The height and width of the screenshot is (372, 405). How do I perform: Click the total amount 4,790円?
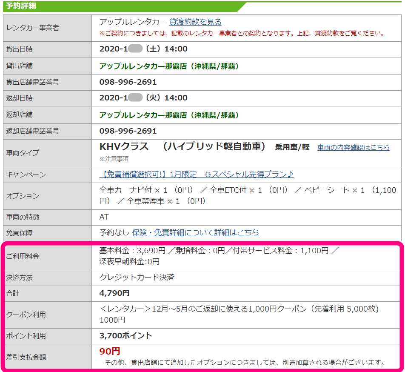click(x=114, y=293)
